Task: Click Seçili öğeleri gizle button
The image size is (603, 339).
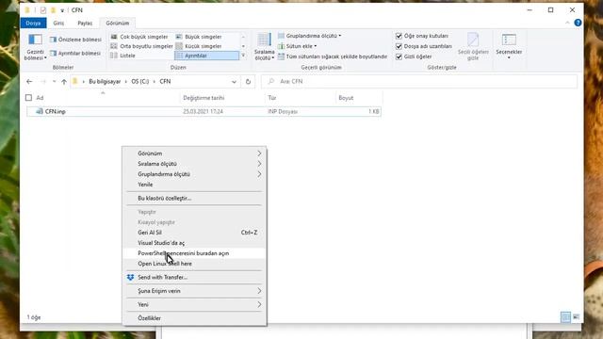Action: 473,47
